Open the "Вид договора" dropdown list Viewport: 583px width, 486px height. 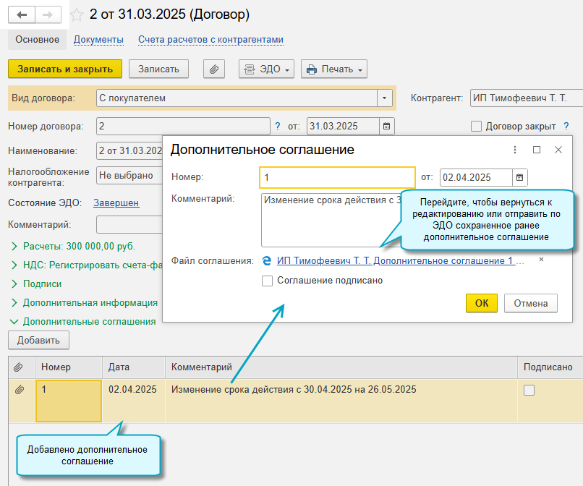(385, 98)
